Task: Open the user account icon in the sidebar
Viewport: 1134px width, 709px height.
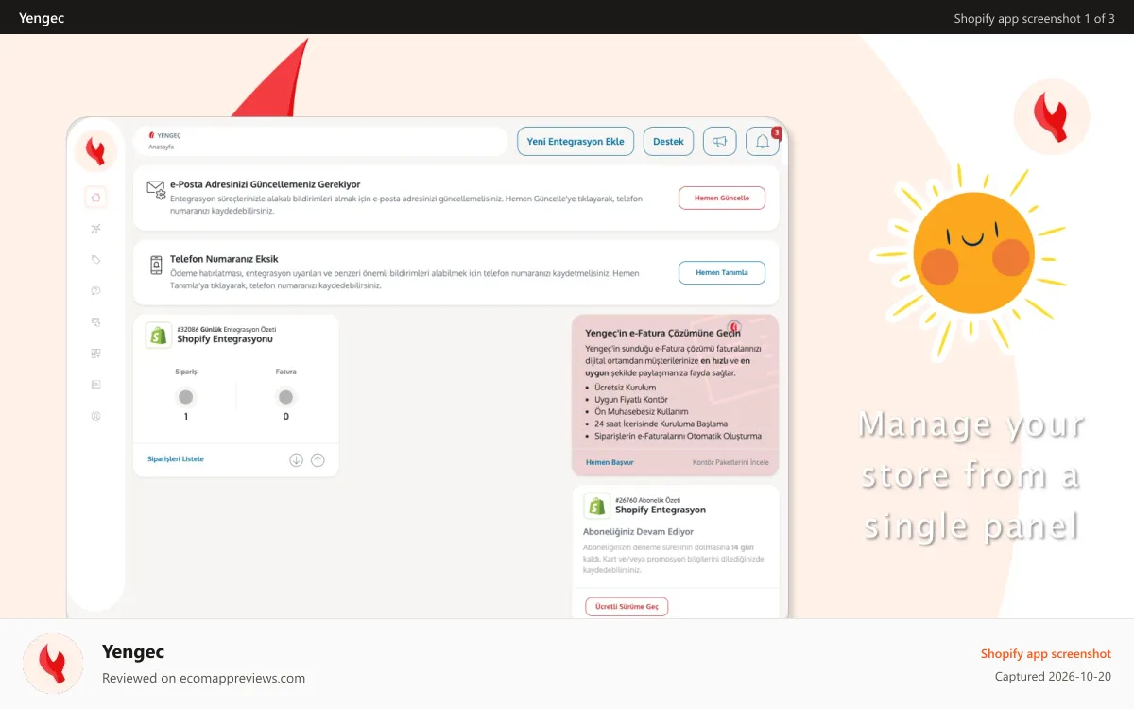Action: click(95, 416)
